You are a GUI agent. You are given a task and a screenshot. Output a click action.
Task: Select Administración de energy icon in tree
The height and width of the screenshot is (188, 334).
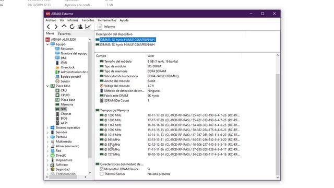57,72
